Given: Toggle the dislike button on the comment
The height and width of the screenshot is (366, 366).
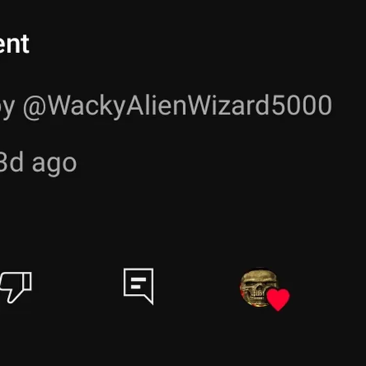Looking at the screenshot, I should [x=16, y=288].
